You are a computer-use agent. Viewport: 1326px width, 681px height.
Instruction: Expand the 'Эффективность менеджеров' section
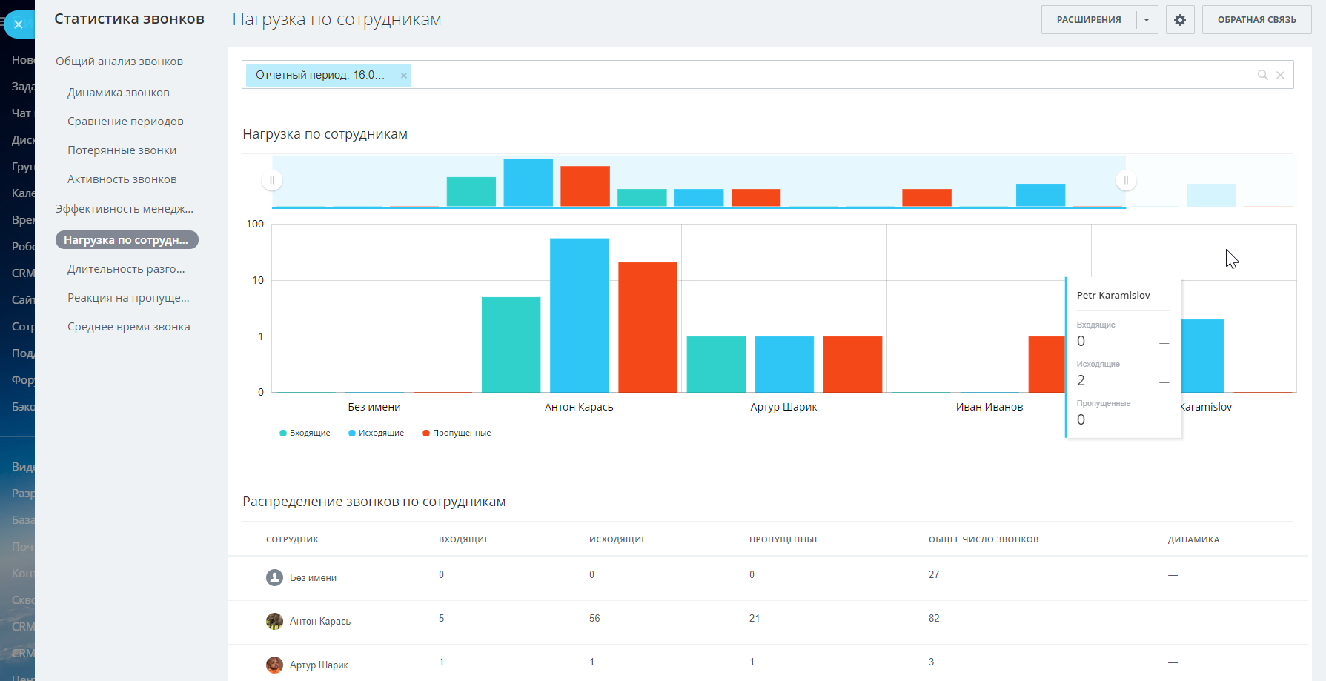pos(124,209)
